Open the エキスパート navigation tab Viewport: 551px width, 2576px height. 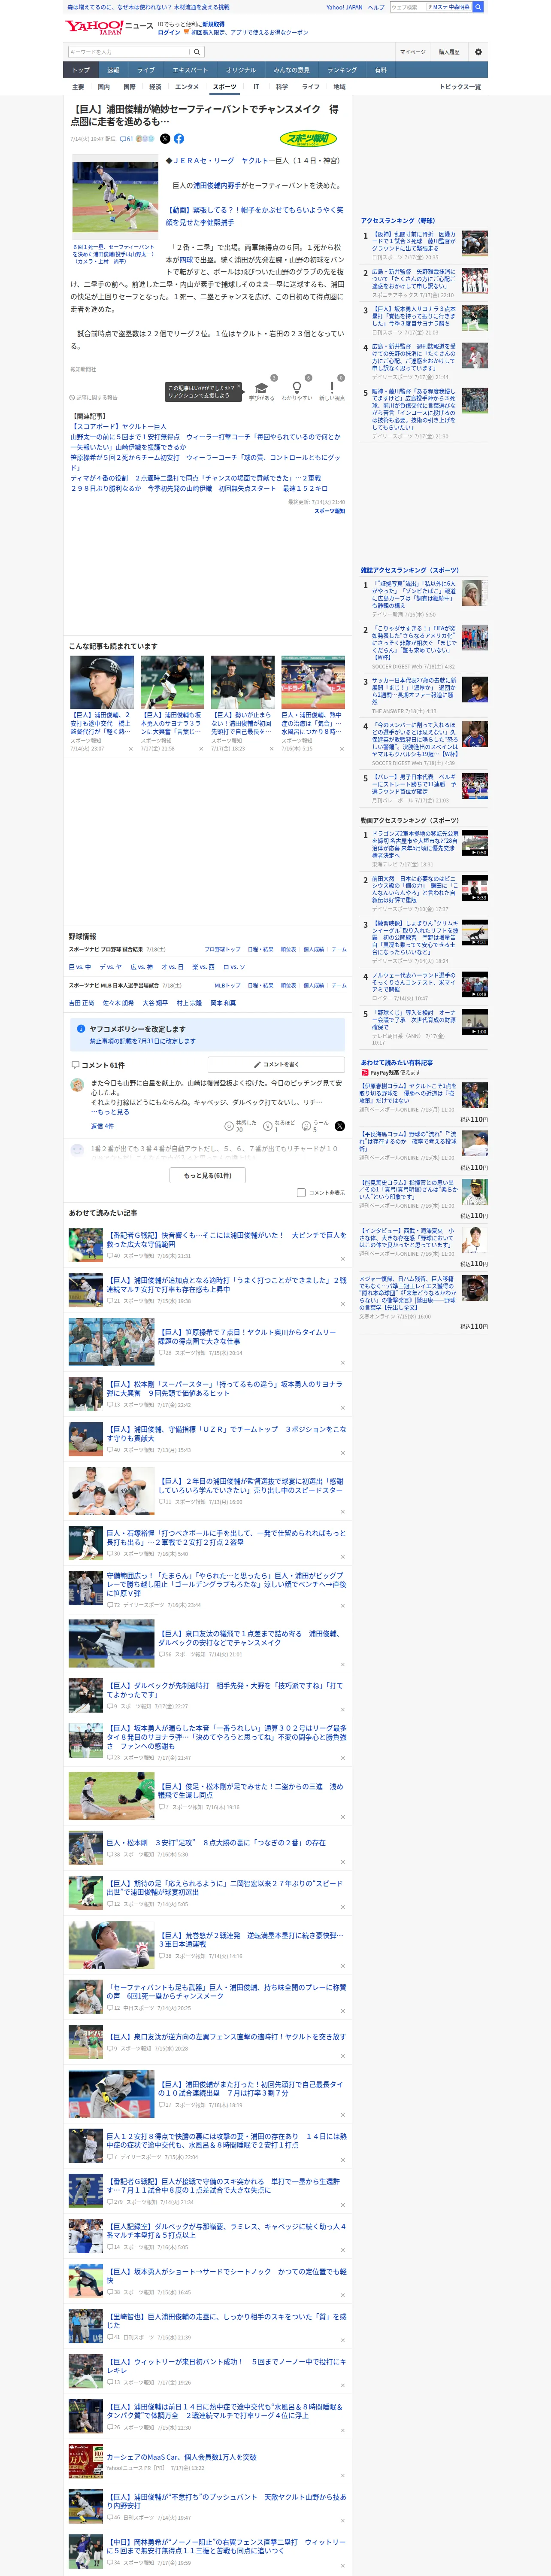click(x=190, y=70)
